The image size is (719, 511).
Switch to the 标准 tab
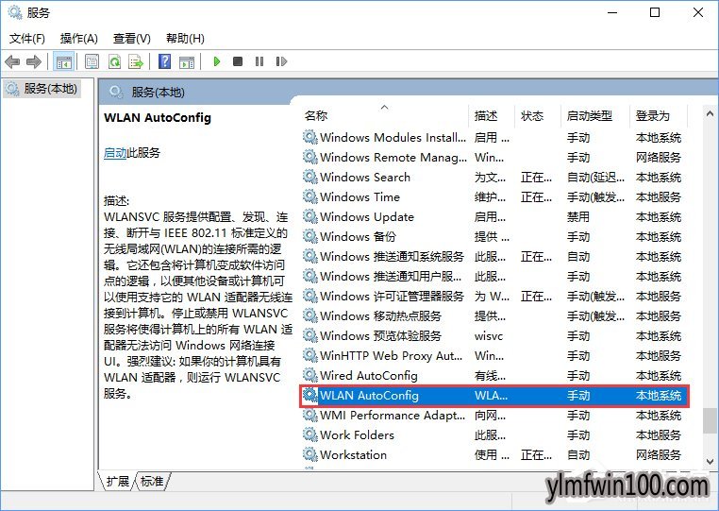point(152,481)
